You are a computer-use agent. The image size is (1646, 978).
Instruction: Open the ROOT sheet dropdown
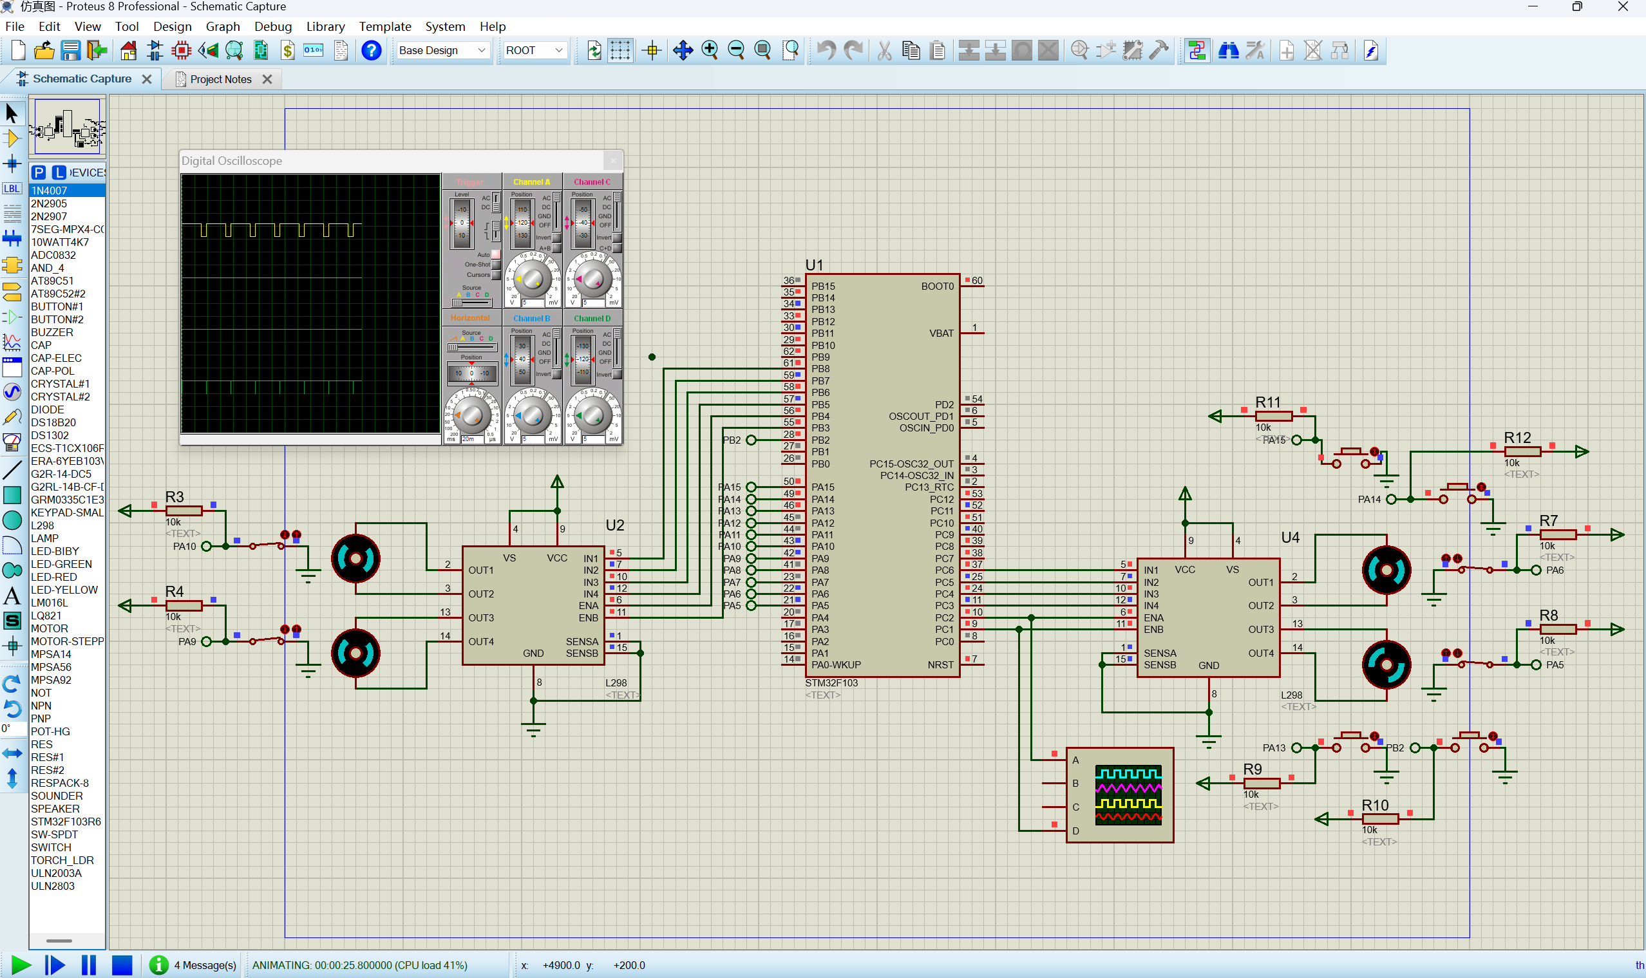coord(534,51)
